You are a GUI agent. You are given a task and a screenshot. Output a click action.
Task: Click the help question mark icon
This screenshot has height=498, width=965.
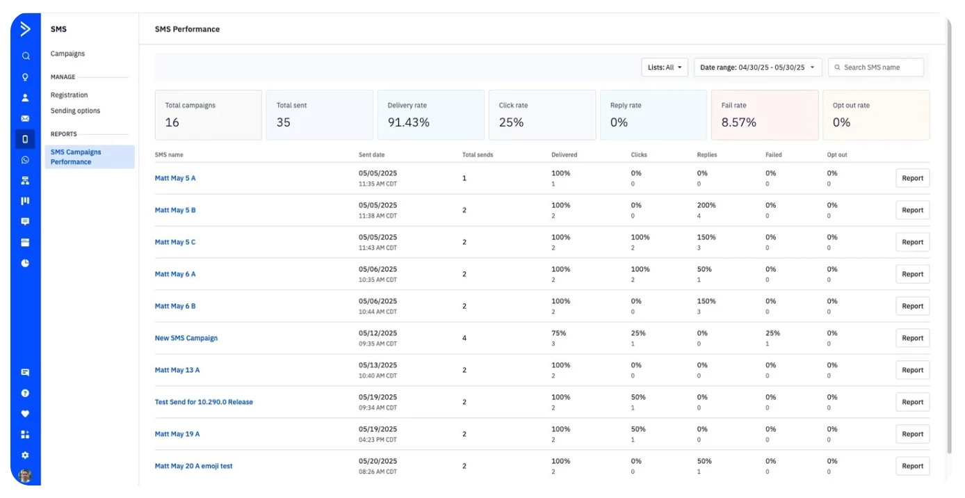pos(26,393)
